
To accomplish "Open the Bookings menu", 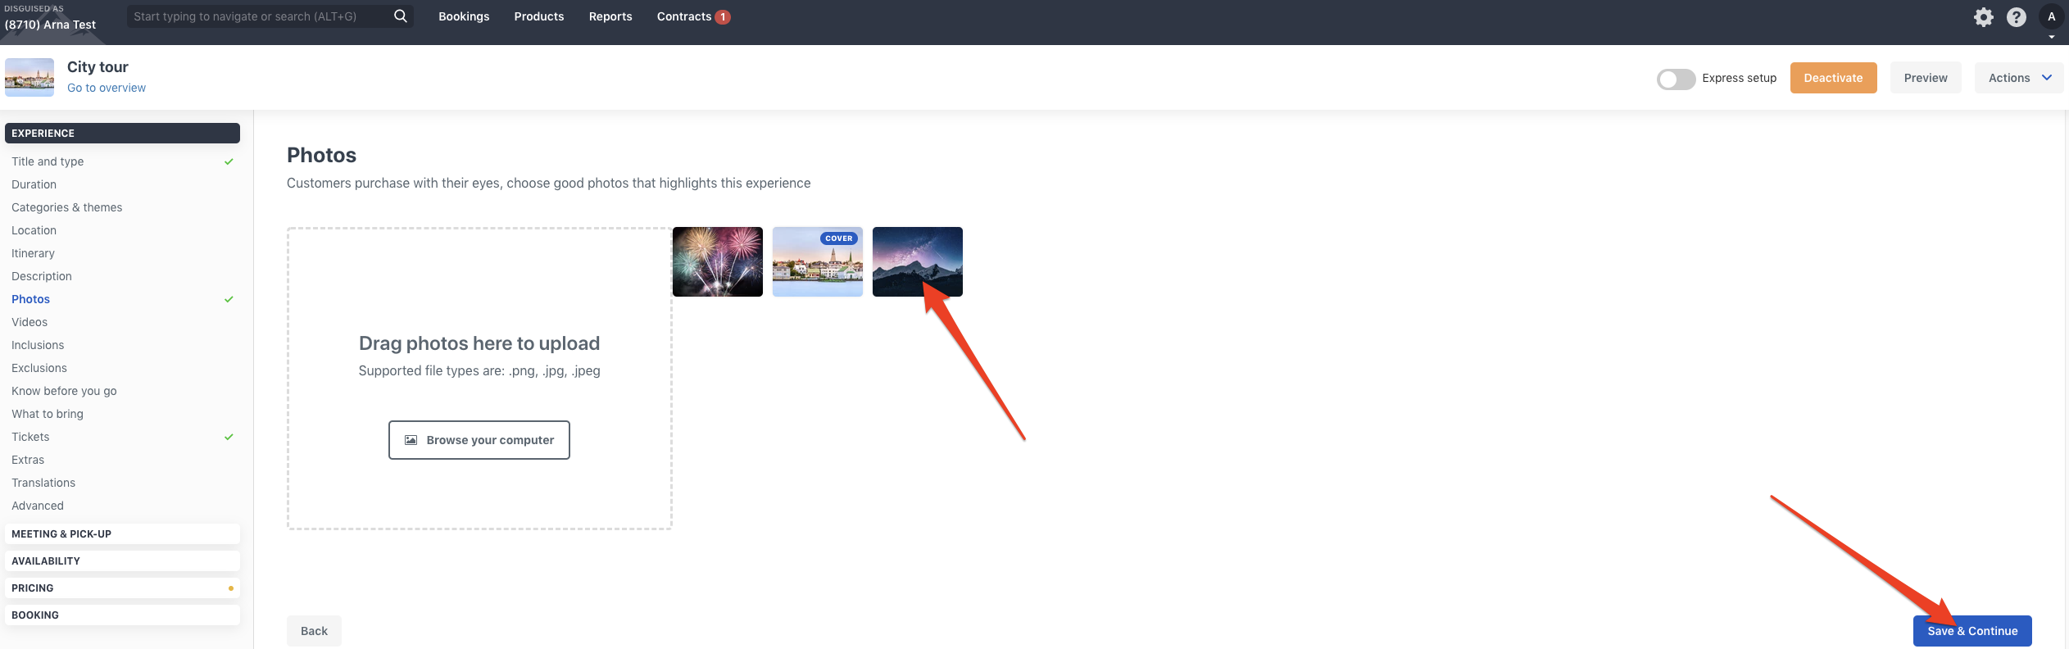I will pos(464,16).
